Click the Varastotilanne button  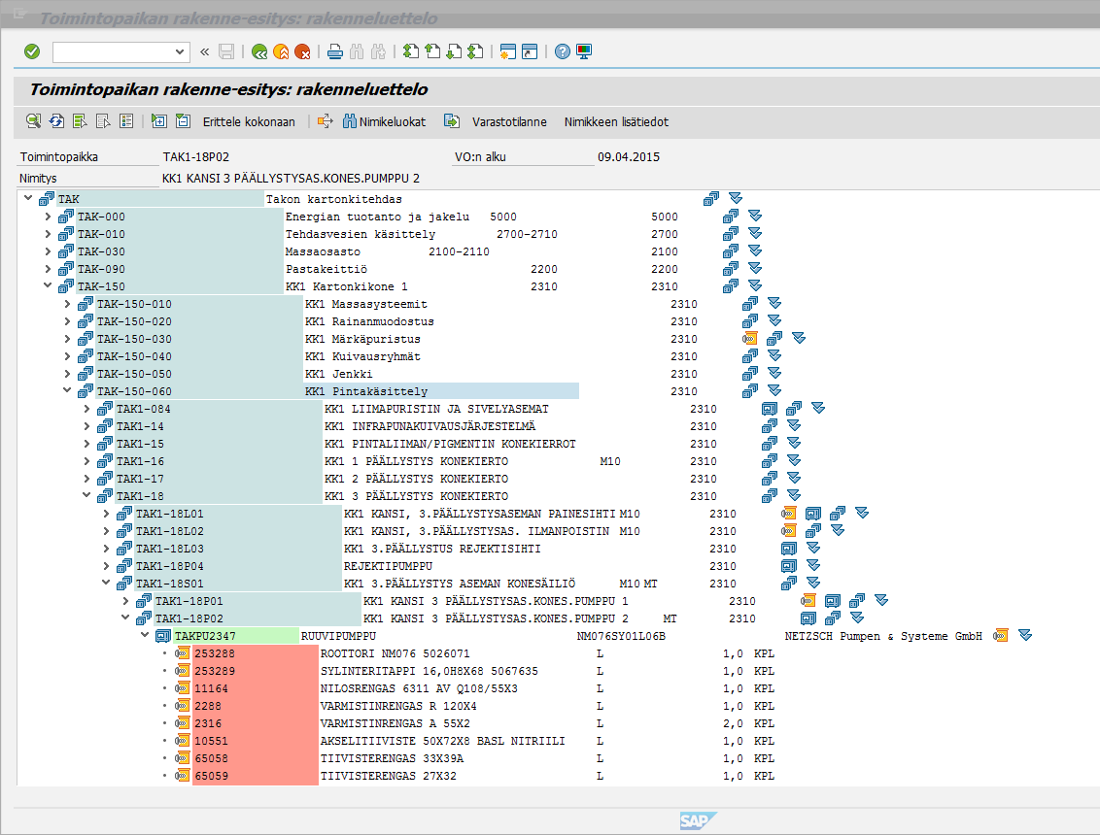pos(509,122)
